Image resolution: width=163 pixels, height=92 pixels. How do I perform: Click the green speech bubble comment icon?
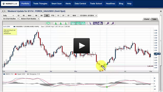click(x=48, y=23)
